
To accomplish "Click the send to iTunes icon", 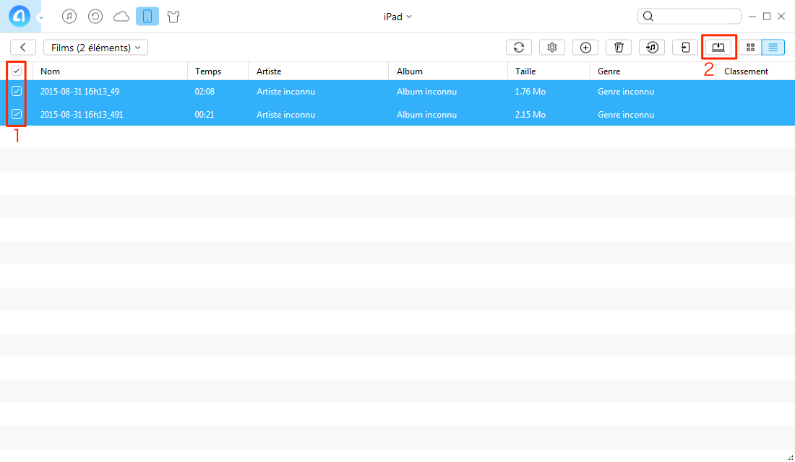I will pyautogui.click(x=652, y=47).
